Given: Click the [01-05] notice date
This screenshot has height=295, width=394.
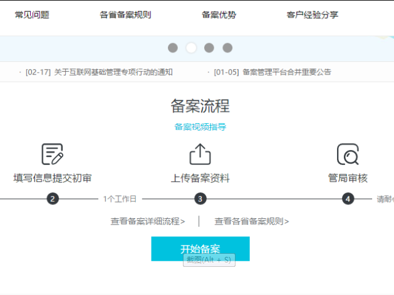Looking at the screenshot, I should pos(226,72).
